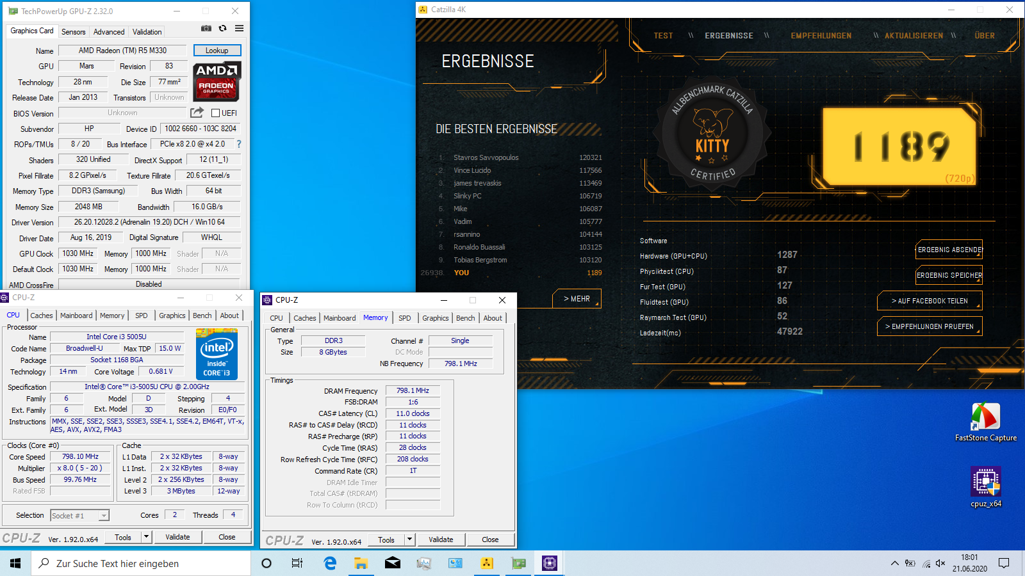Image resolution: width=1025 pixels, height=576 pixels.
Task: Open Mail app from taskbar
Action: 392,563
